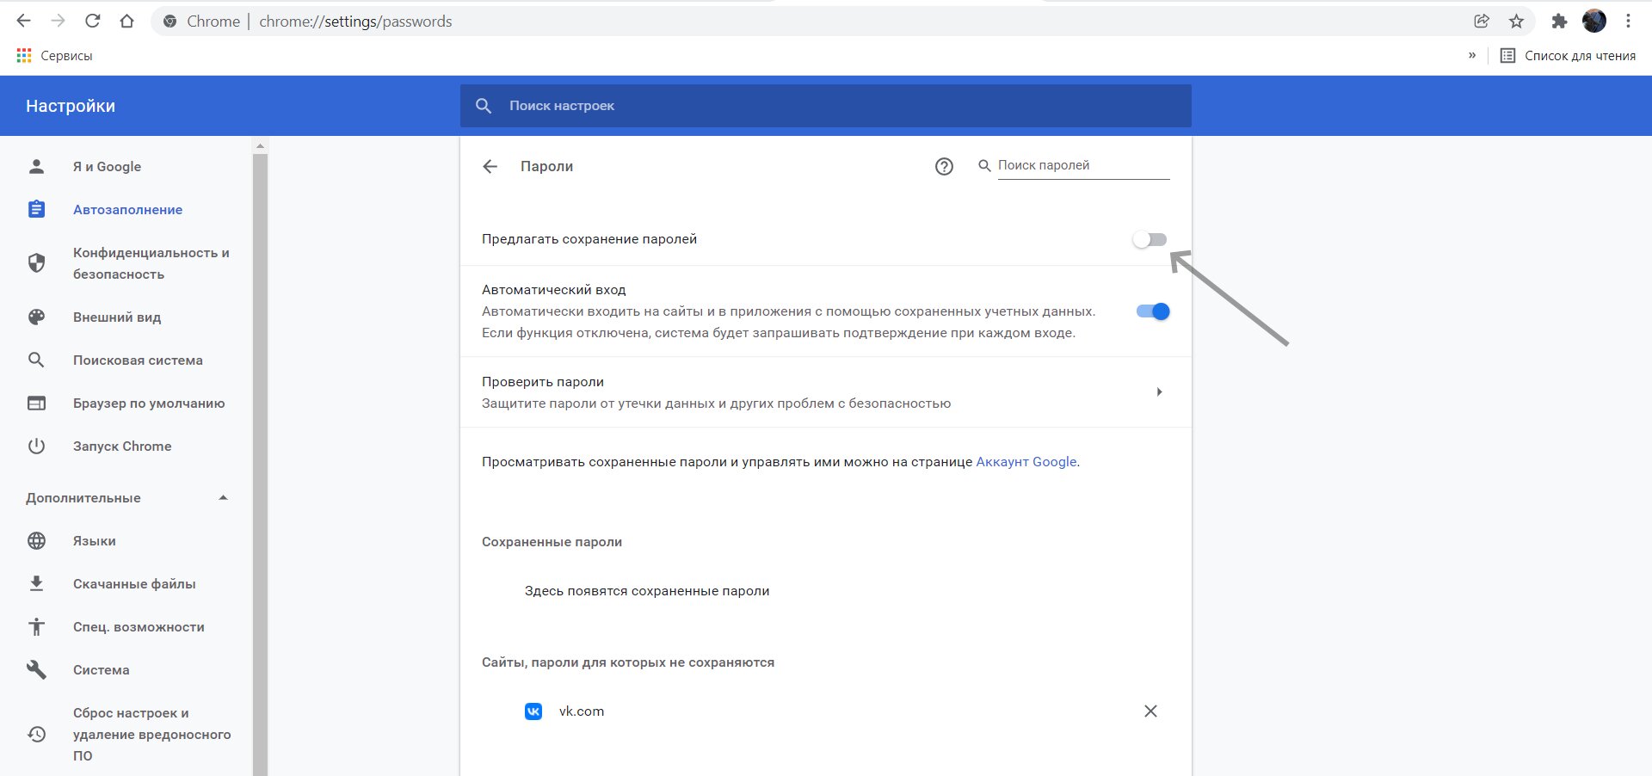
Task: Bookmark this page with the star
Action: click(x=1516, y=21)
